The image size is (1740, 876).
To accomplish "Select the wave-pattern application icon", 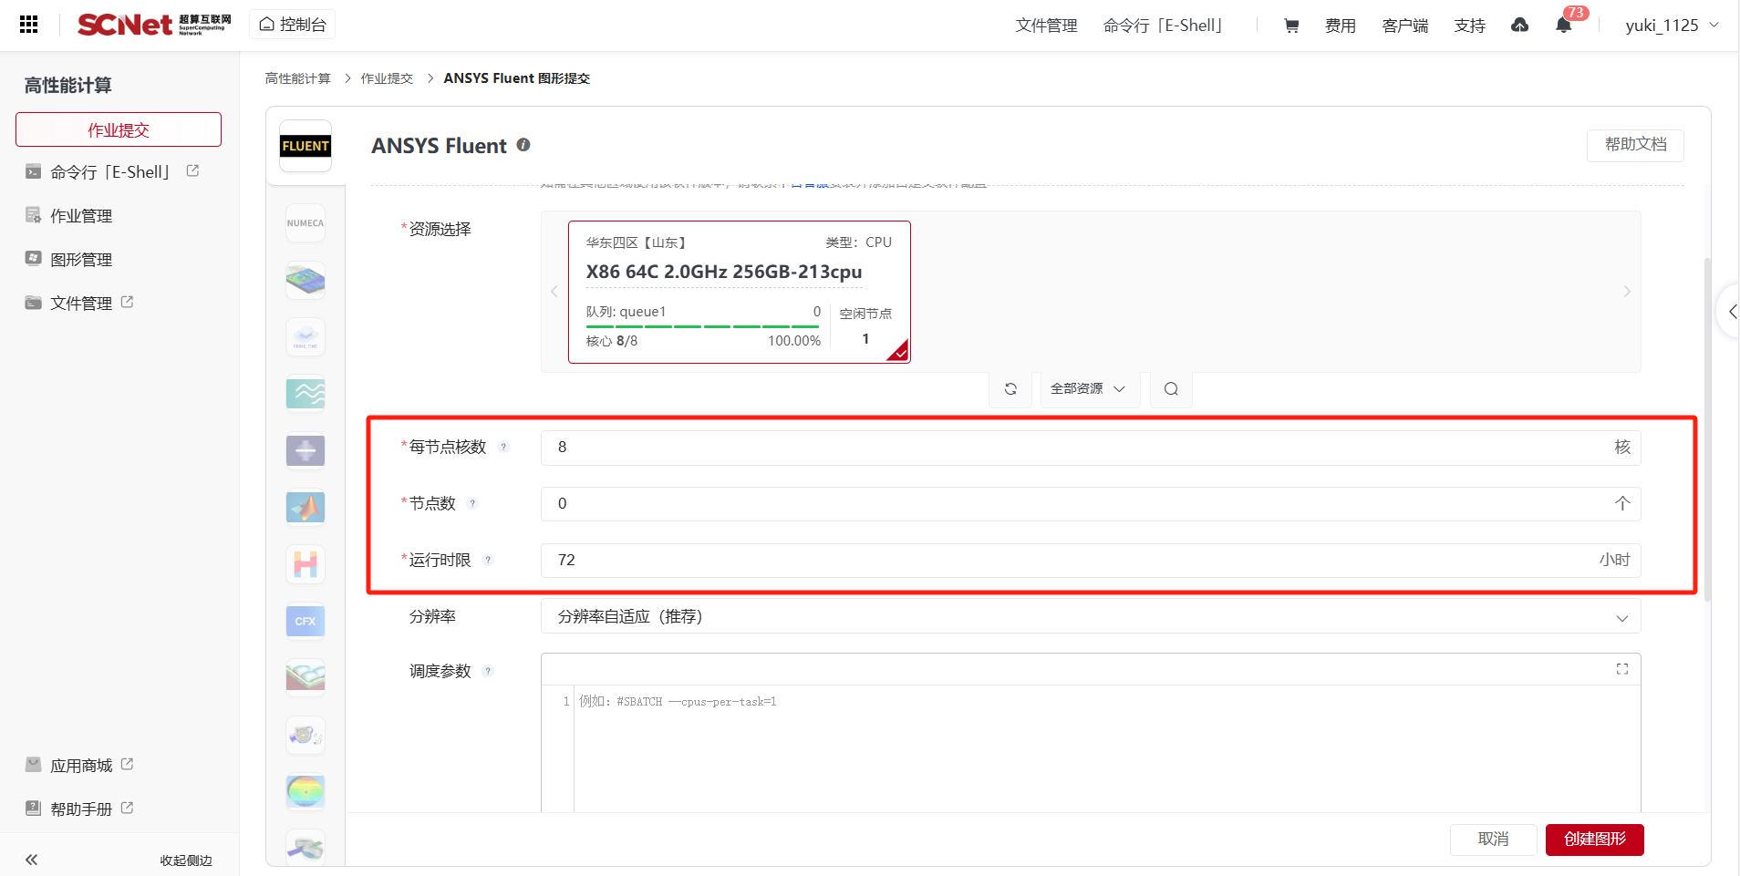I will point(306,394).
